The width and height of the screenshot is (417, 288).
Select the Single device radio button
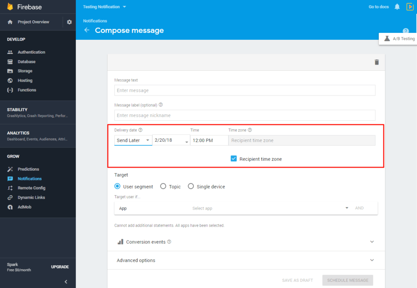tap(191, 186)
